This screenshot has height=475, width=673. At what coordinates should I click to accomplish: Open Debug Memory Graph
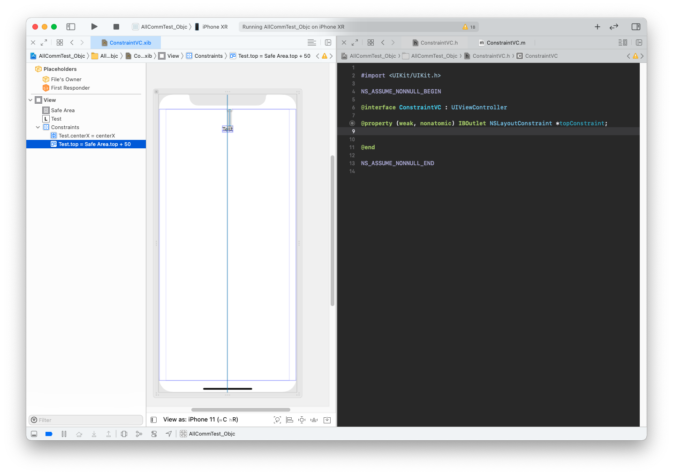pos(139,434)
